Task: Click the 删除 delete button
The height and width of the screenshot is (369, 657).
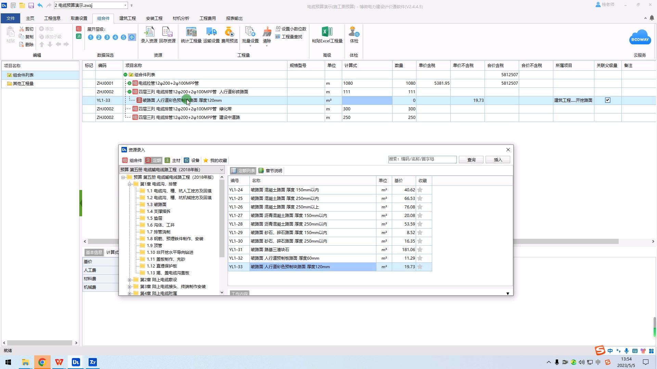Action: (x=26, y=44)
